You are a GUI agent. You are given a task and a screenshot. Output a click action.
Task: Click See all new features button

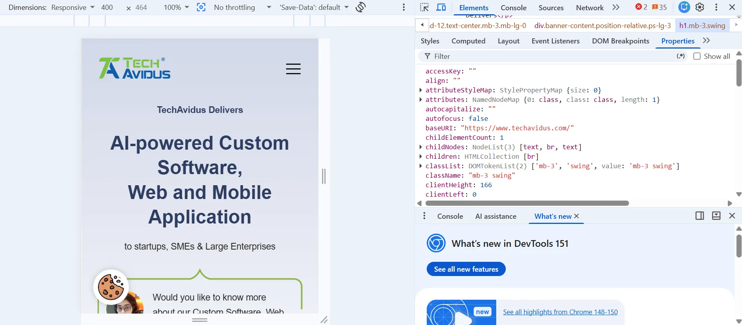pos(466,269)
